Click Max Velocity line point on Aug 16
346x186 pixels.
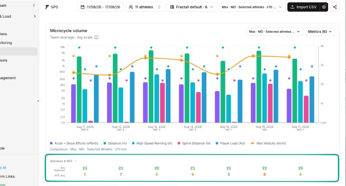(253, 56)
